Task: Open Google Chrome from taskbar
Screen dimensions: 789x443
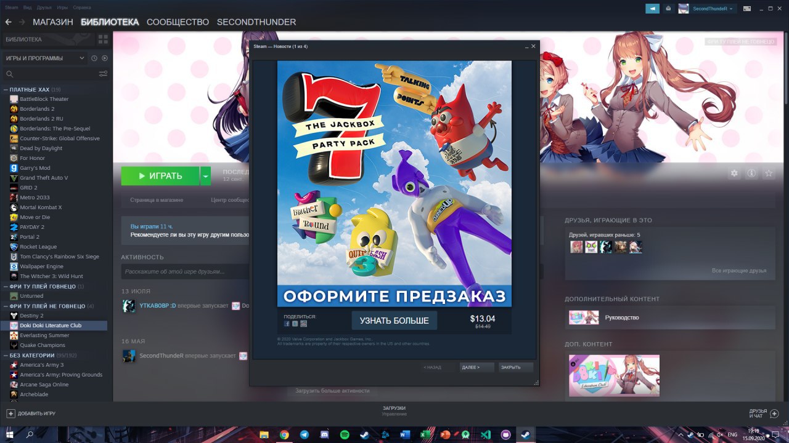Action: click(x=284, y=434)
